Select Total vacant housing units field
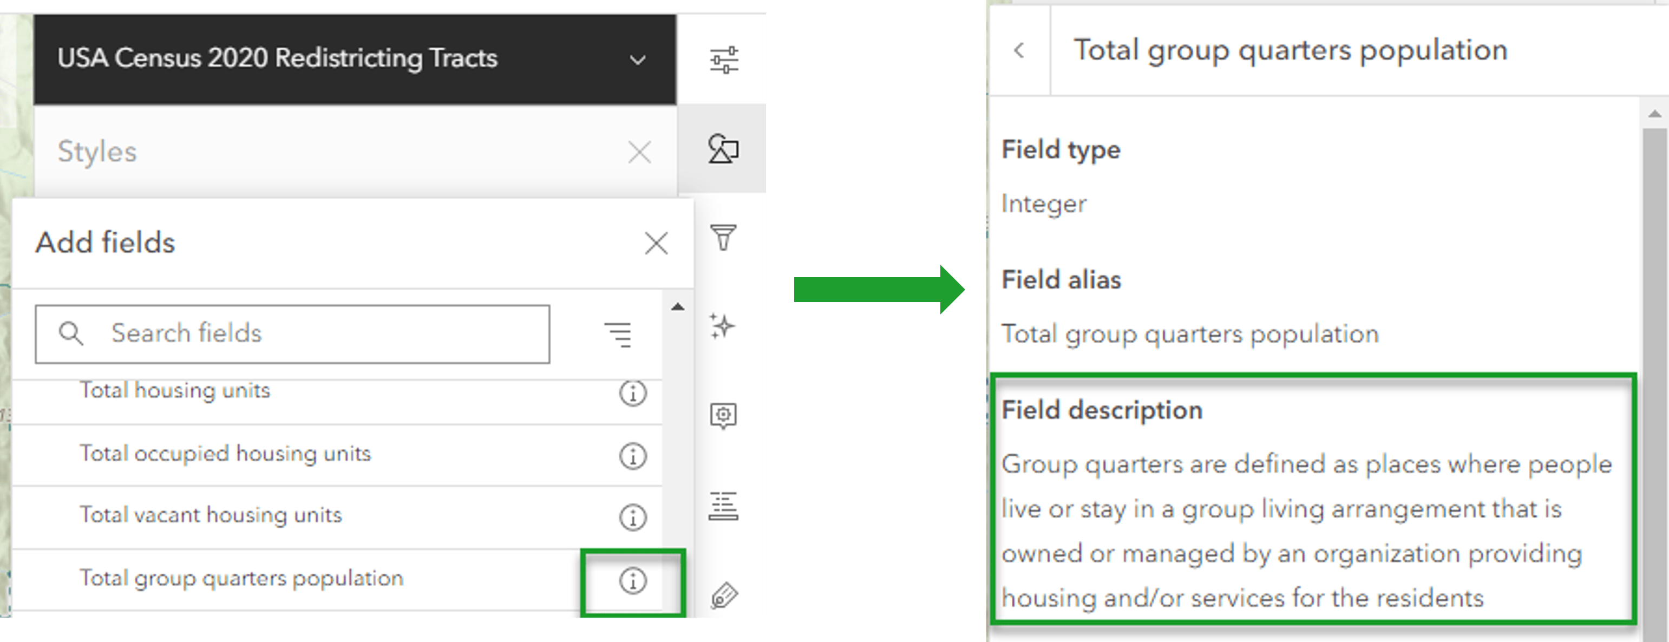The width and height of the screenshot is (1669, 642). 211,515
